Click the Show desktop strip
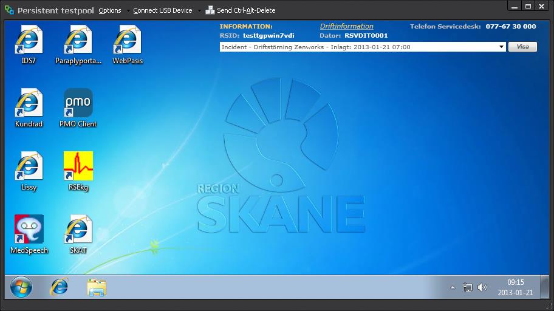The height and width of the screenshot is (311, 554). [x=545, y=287]
